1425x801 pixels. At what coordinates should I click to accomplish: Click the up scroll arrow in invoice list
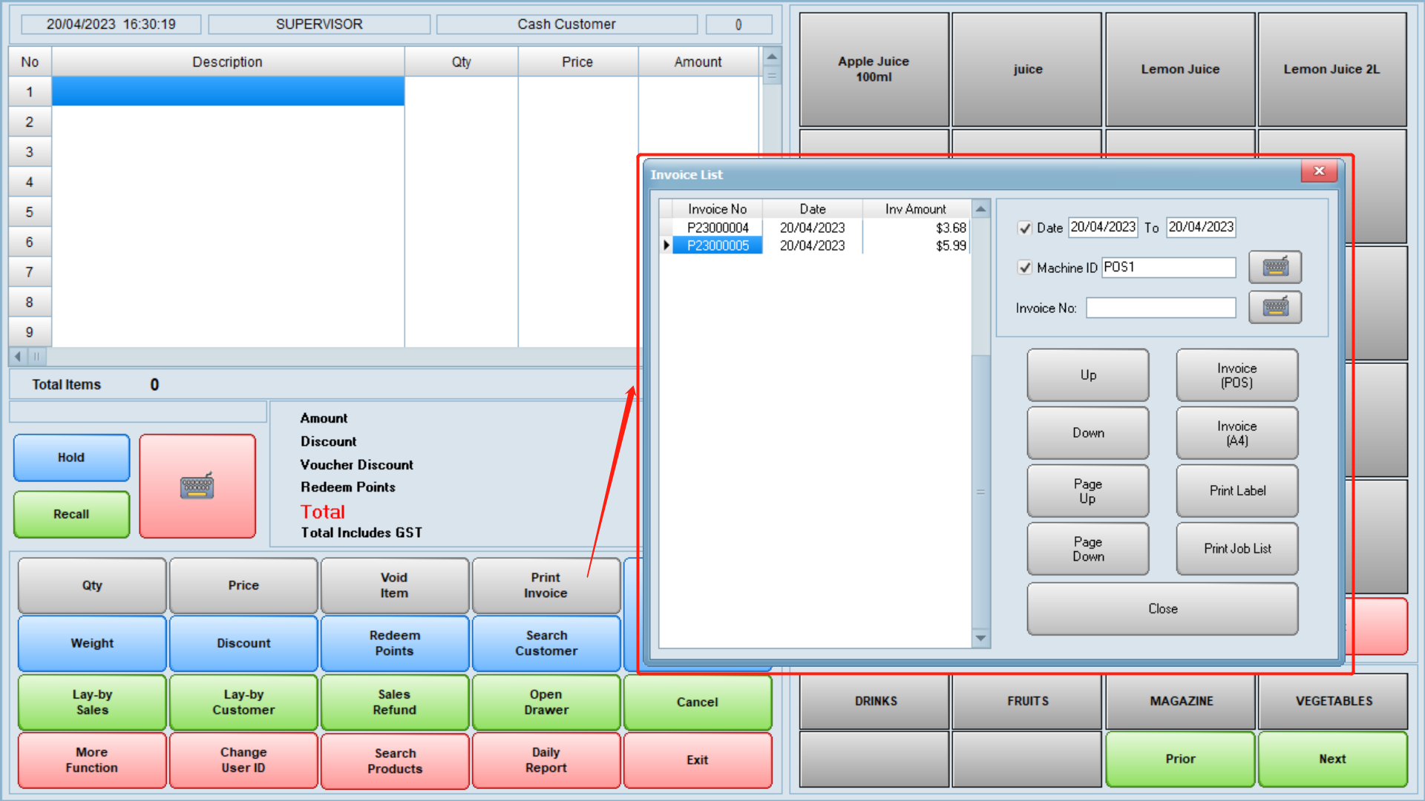tap(981, 208)
